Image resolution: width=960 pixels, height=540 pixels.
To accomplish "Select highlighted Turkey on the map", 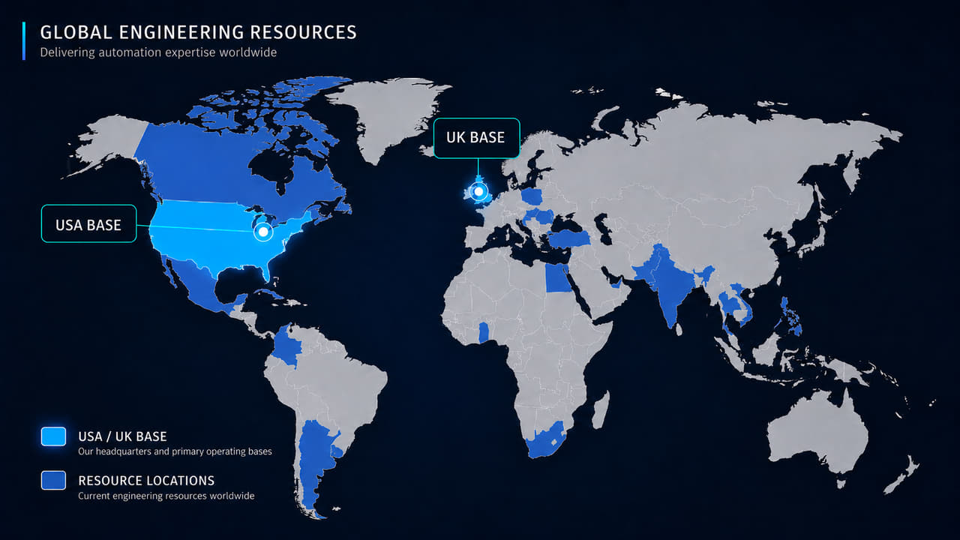I will [568, 238].
